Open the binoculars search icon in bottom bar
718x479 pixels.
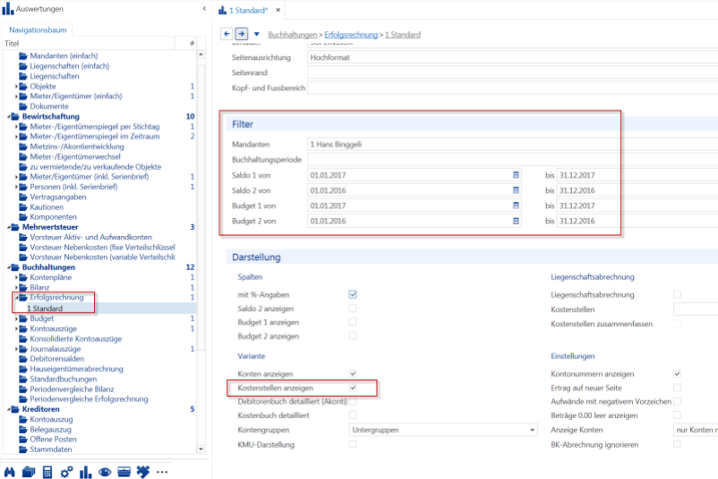tap(9, 472)
